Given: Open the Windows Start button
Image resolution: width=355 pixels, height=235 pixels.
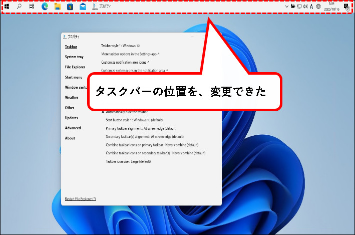Looking at the screenshot, I should 7,7.
